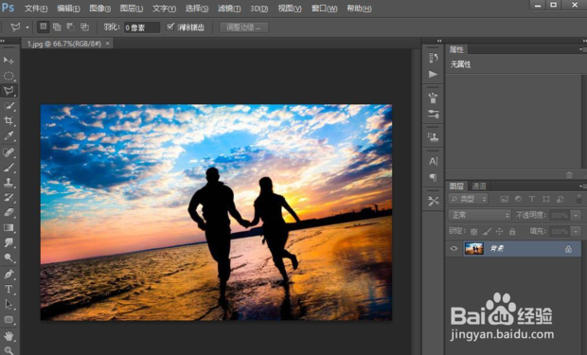
Task: Choose Add to Selection mode button
Action: click(57, 27)
